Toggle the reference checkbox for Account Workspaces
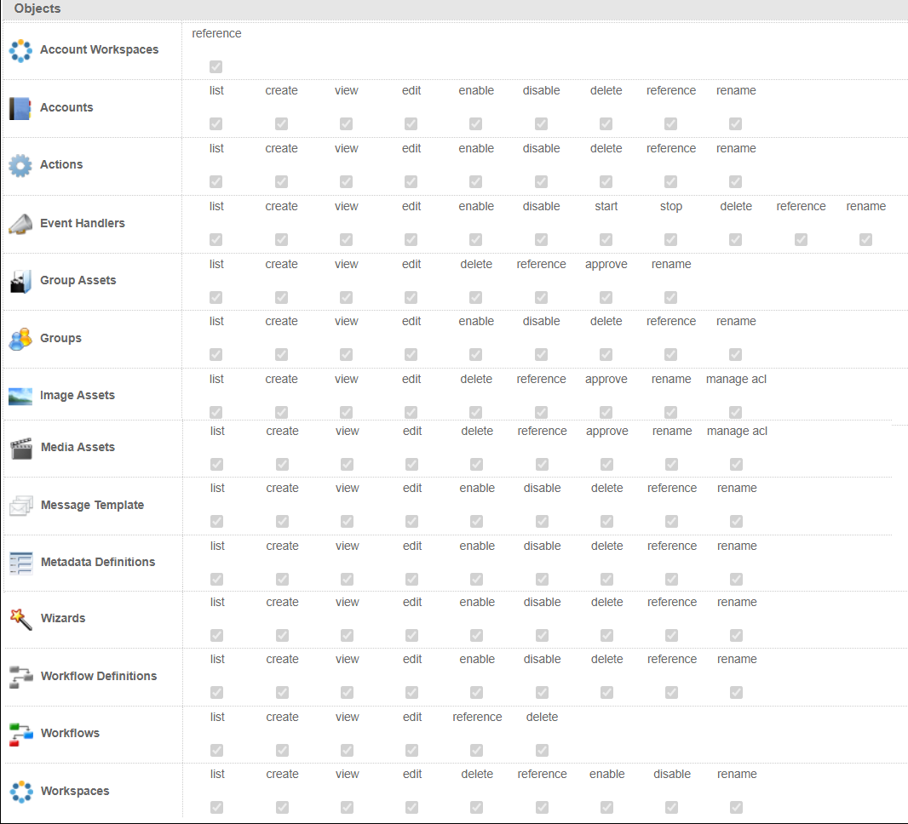This screenshot has width=908, height=824. tap(216, 66)
